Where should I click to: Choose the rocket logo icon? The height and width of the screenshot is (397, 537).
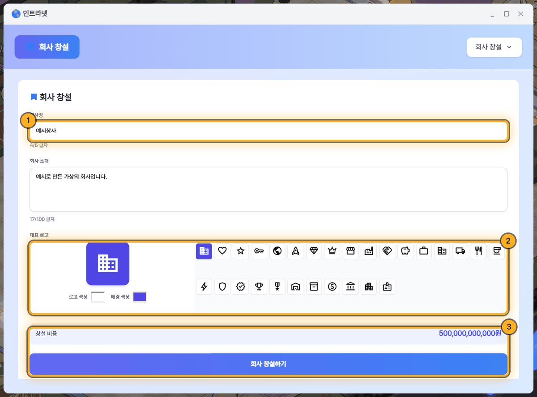295,251
